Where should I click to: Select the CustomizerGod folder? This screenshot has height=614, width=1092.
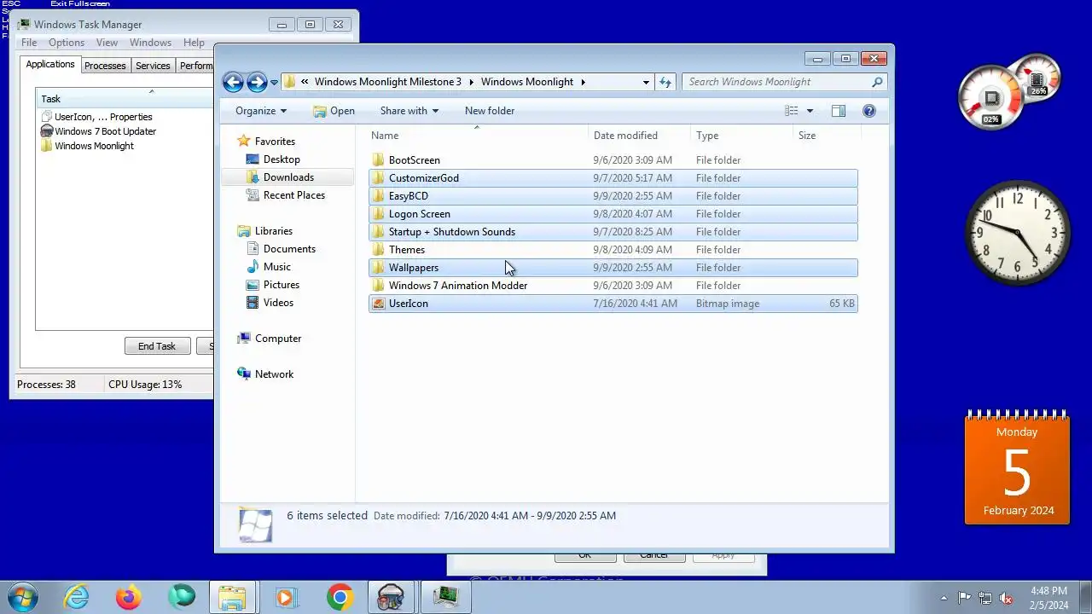click(613, 178)
